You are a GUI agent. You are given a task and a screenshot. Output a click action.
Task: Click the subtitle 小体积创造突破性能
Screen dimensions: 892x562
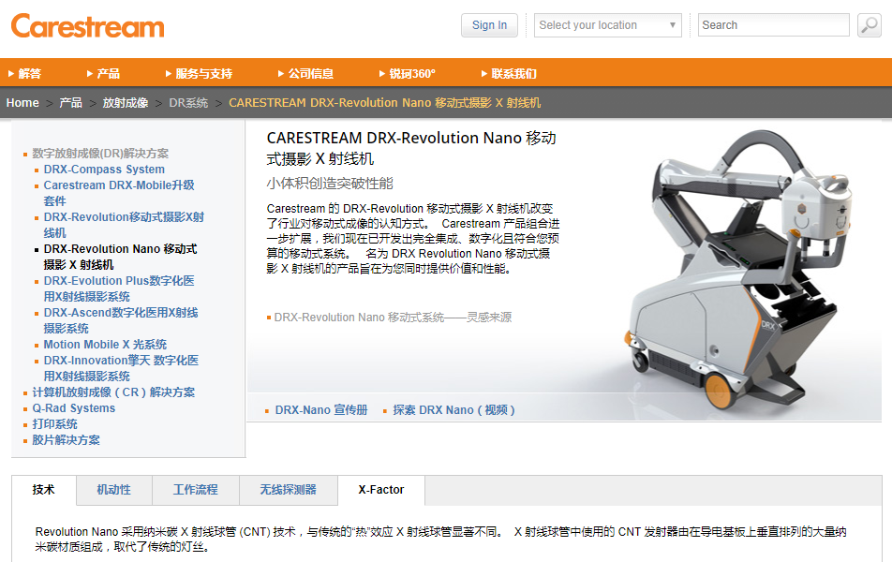tap(330, 184)
